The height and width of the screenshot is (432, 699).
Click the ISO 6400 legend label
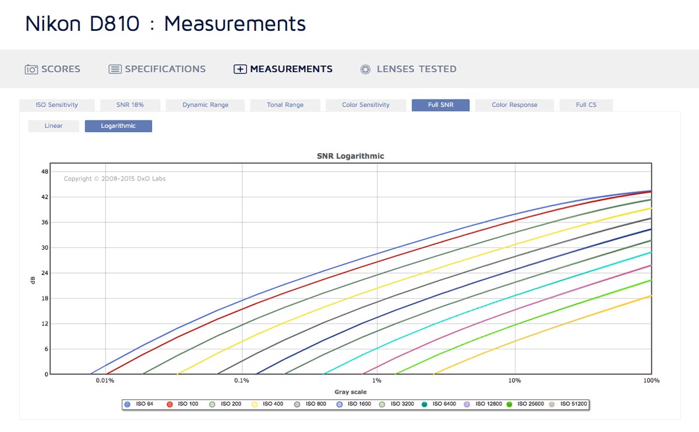coord(445,404)
